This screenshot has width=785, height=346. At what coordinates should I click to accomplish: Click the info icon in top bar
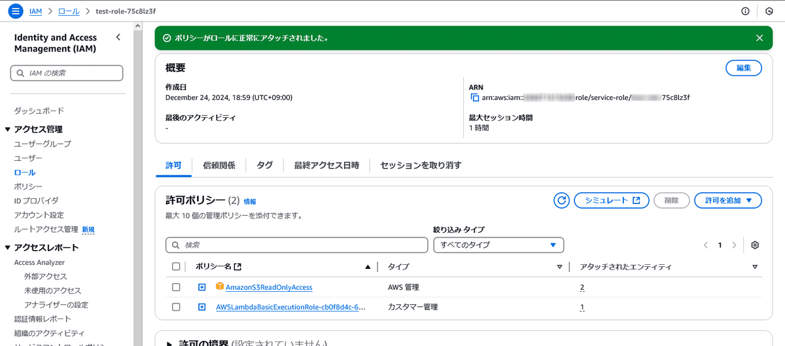coord(745,11)
